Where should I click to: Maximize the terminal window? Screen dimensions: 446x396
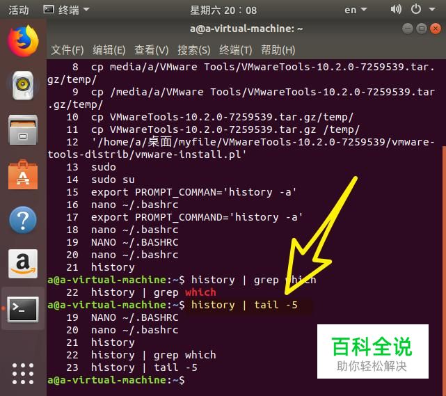tap(422, 29)
